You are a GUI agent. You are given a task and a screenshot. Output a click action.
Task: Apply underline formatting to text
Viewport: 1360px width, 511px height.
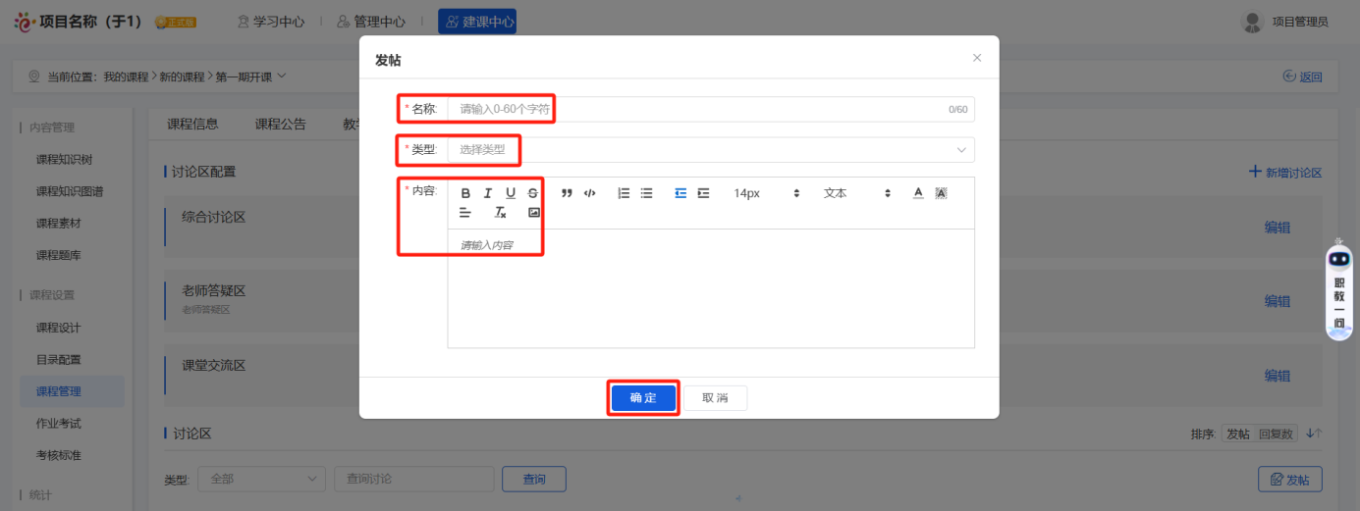point(511,193)
